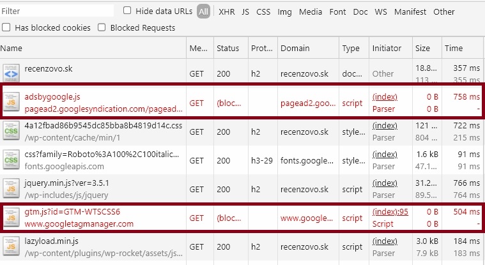Screen dimensions: 485x265
Task: Check the Has blocked cookies option
Action: [6, 27]
